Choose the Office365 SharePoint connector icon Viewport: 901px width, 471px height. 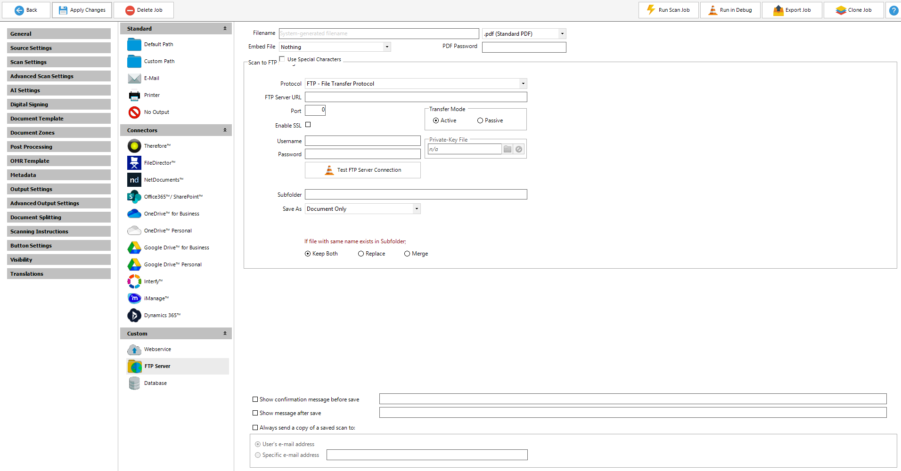point(134,197)
